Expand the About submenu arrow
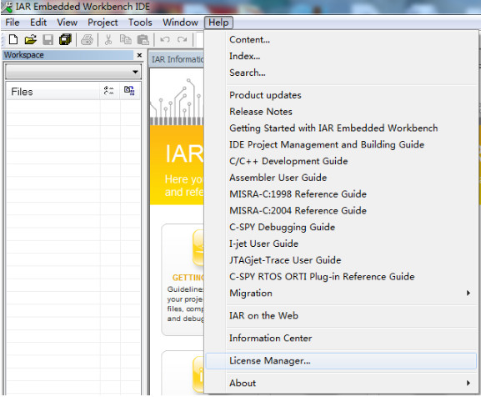Image resolution: width=481 pixels, height=397 pixels. [468, 383]
